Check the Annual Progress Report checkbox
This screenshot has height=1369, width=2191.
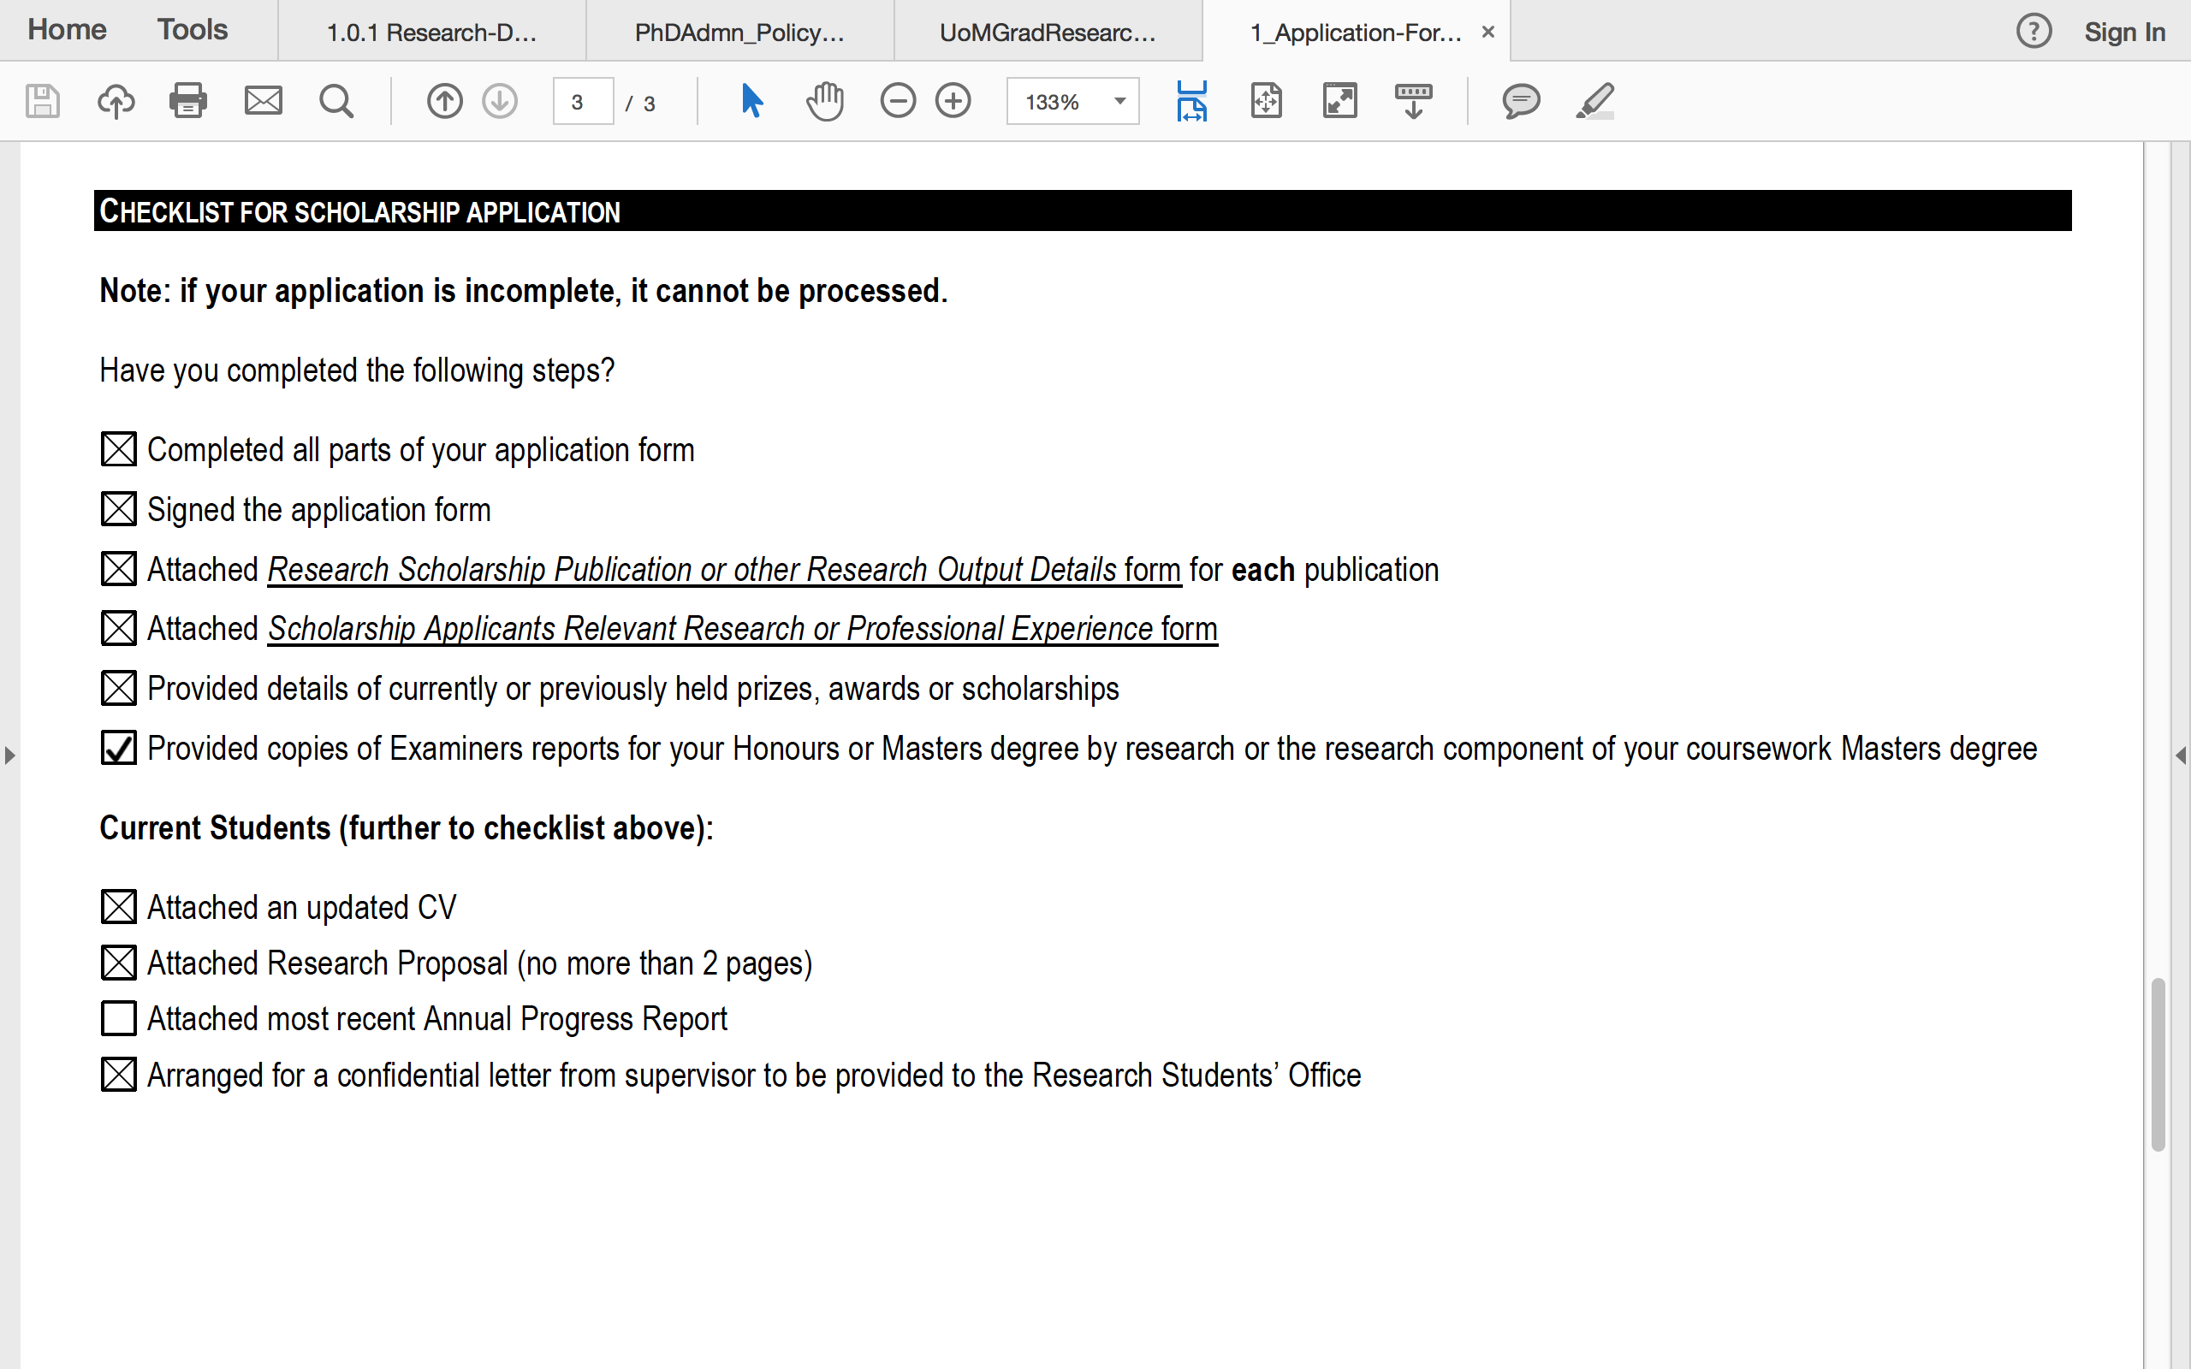pyautogui.click(x=119, y=1018)
